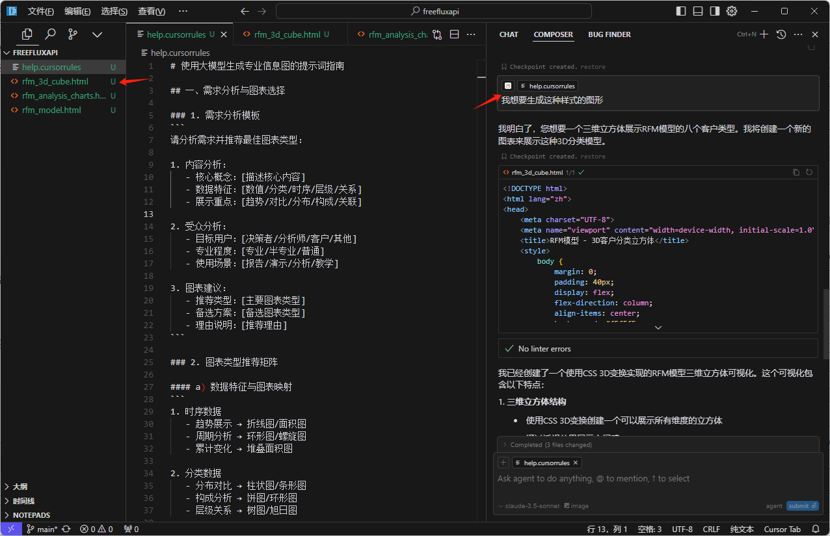Expand the code block with down chevron
This screenshot has width=830, height=536.
pyautogui.click(x=658, y=327)
